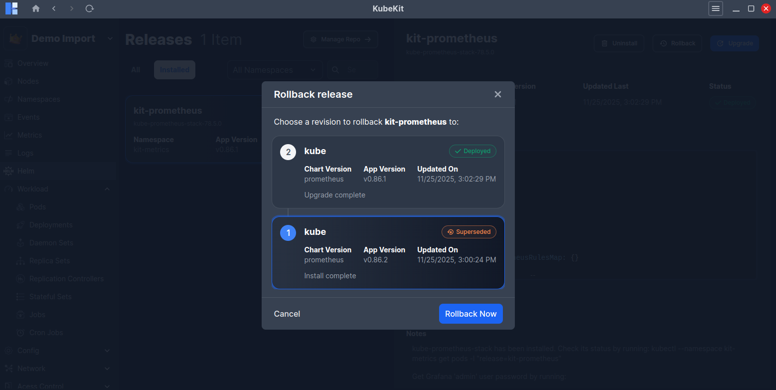
Task: Select revision 1 kube with Superseded status
Action: tap(388, 253)
